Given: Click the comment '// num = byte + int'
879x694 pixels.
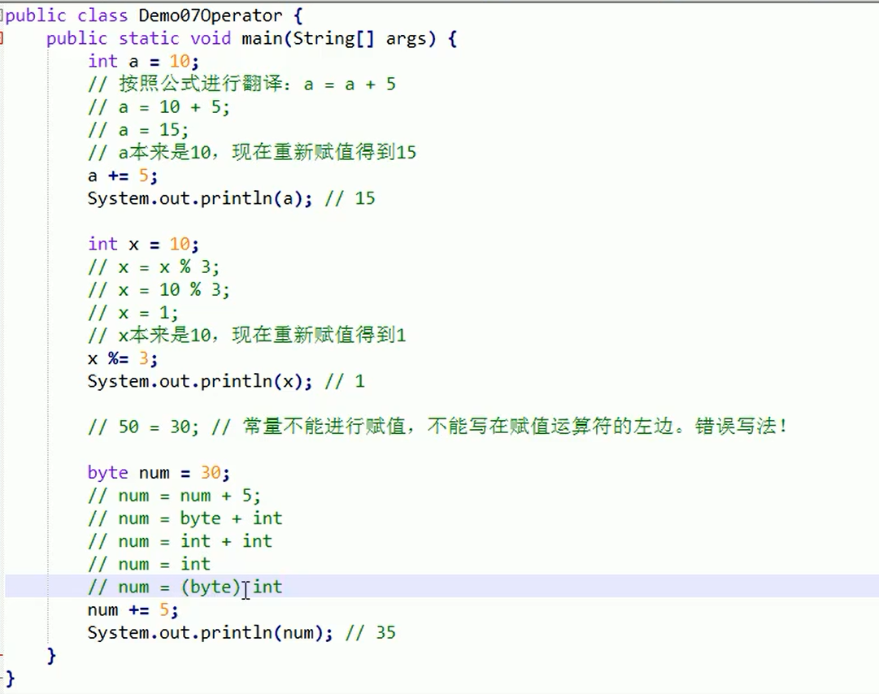Looking at the screenshot, I should (x=185, y=518).
